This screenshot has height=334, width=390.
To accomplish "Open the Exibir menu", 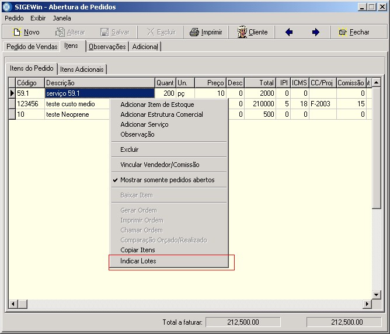I will click(38, 18).
